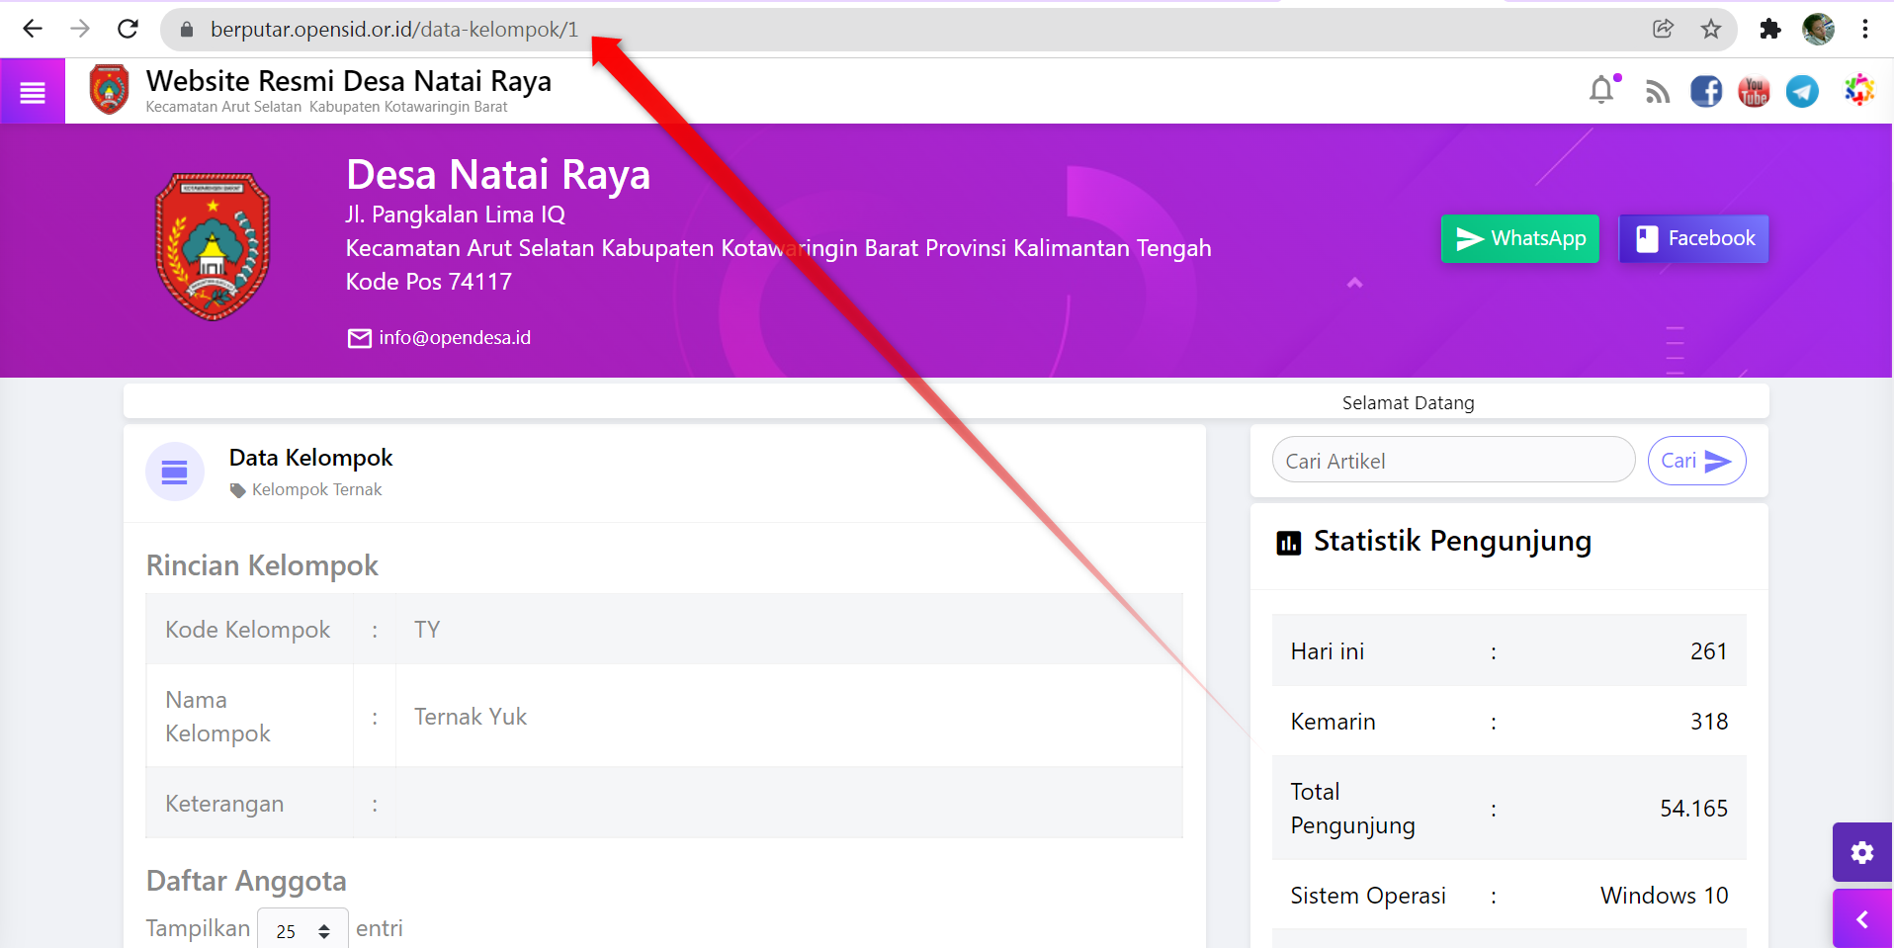Open the browser extensions puzzle icon
Screen dimensions: 1894x948
pos(1770,29)
